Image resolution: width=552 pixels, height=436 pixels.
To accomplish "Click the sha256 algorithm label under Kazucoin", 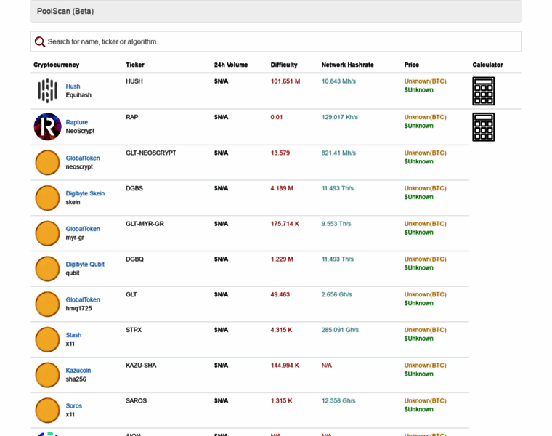I will (76, 379).
